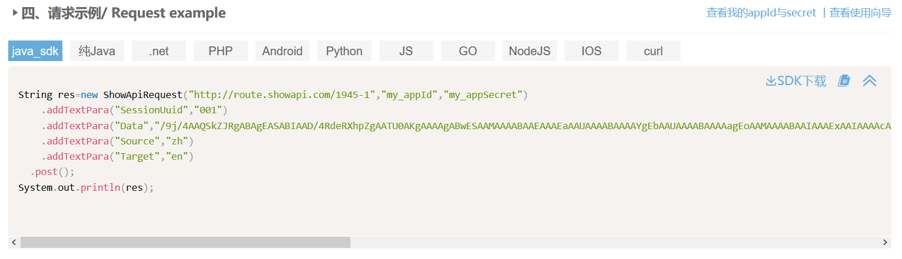Click the SDK下载 download icon

click(771, 81)
